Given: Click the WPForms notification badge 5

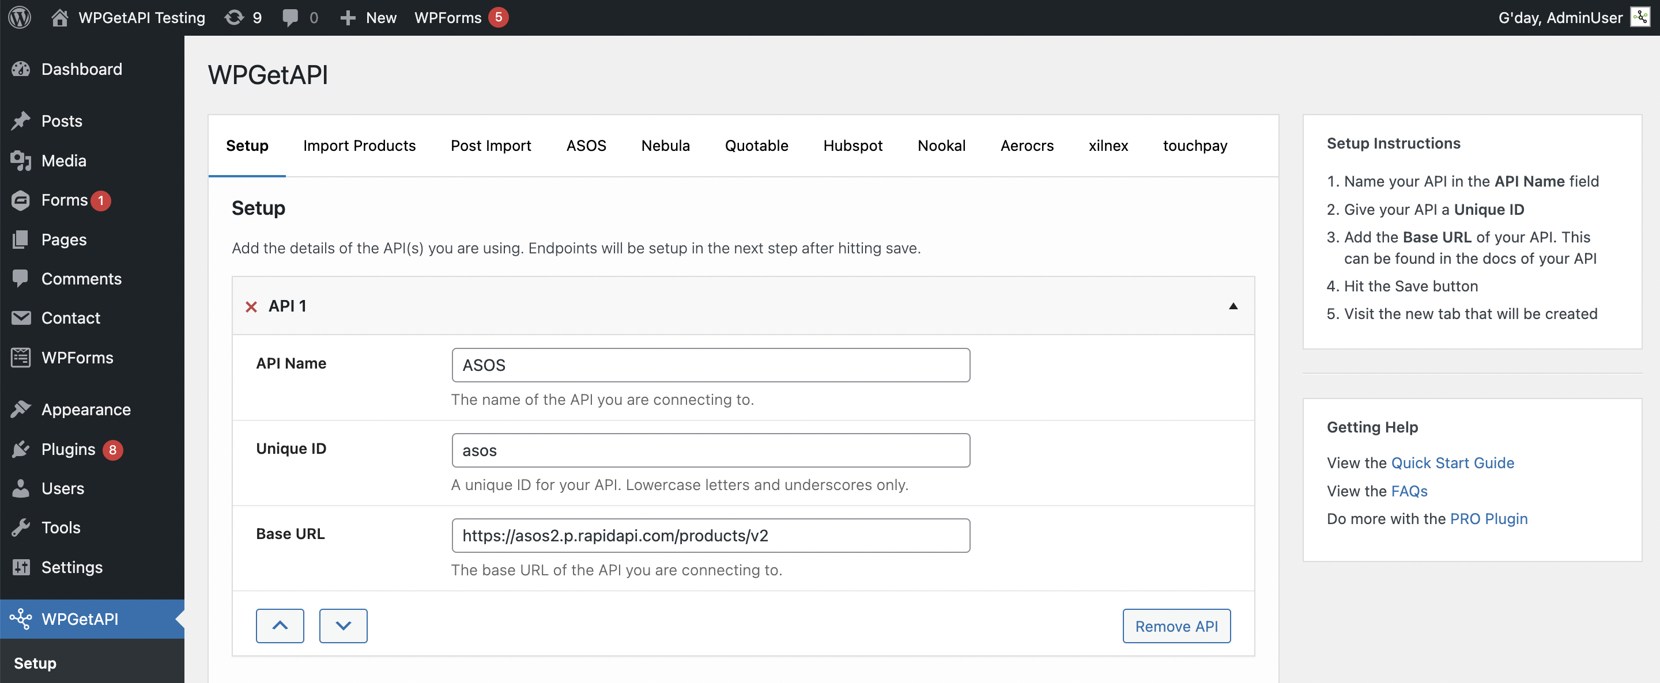Looking at the screenshot, I should [x=498, y=17].
